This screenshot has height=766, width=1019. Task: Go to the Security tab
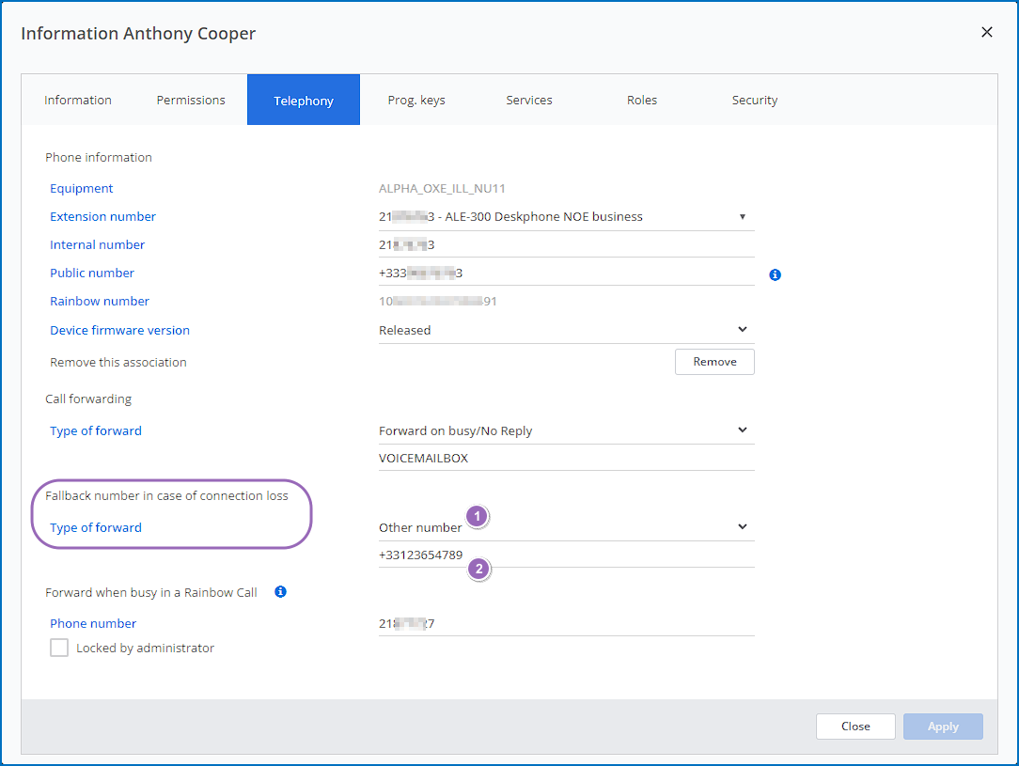tap(755, 100)
